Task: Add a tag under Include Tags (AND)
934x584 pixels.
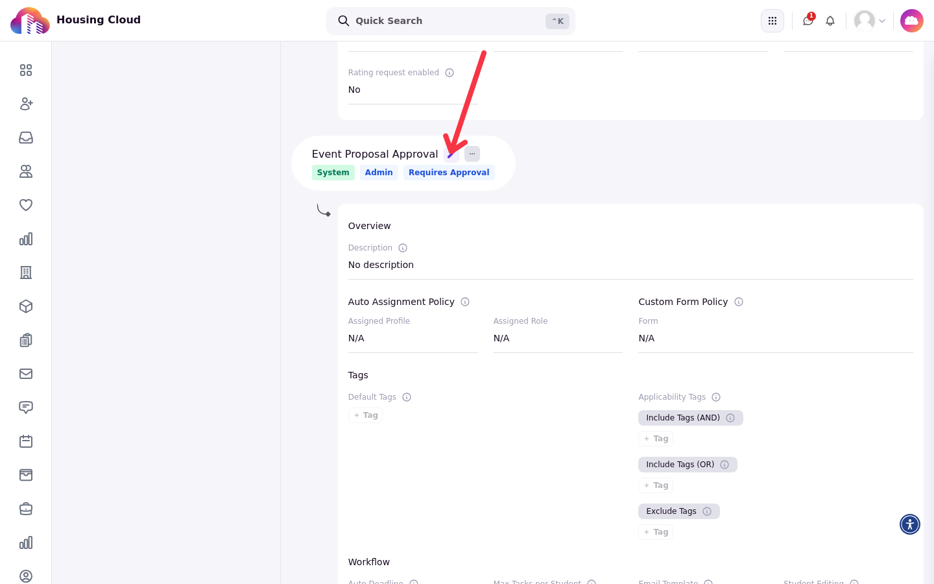Action: click(656, 439)
